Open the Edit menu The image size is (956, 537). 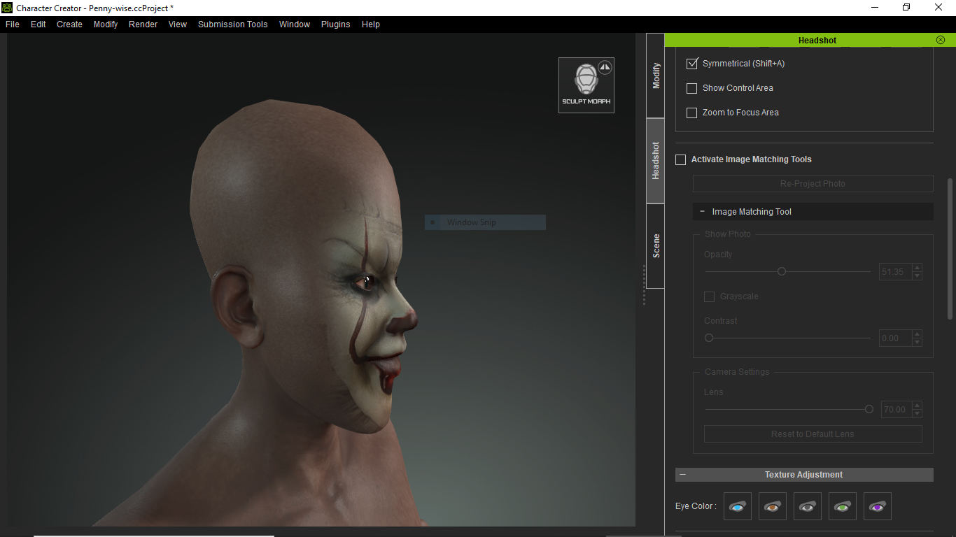click(38, 24)
